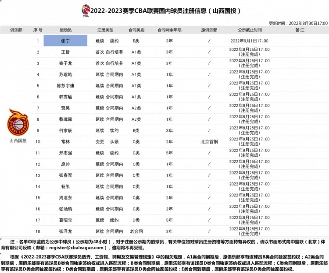This screenshot has width=329, height=273.
Task: Click the 5年 remaining term in 邢志强's row
Action: click(169, 153)
